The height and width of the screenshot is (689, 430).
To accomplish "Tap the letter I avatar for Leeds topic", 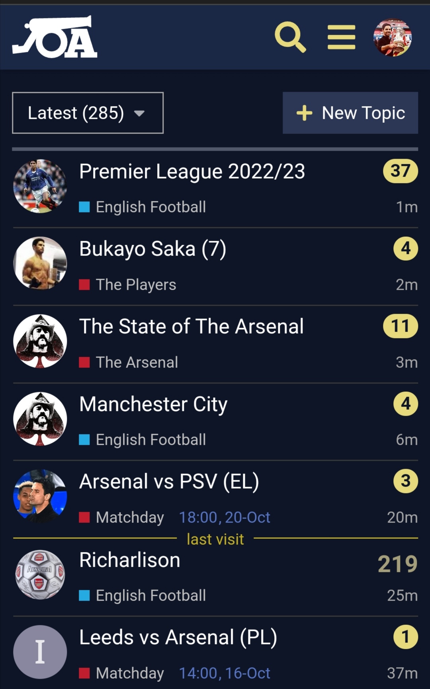I will (40, 652).
